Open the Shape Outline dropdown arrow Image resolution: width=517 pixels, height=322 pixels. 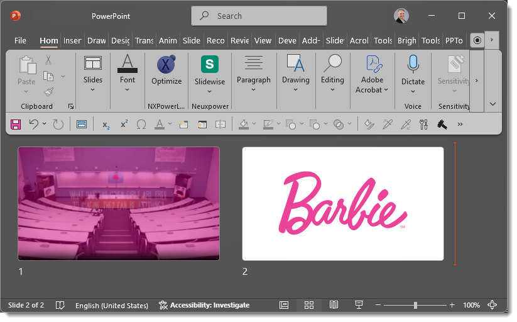point(279,124)
